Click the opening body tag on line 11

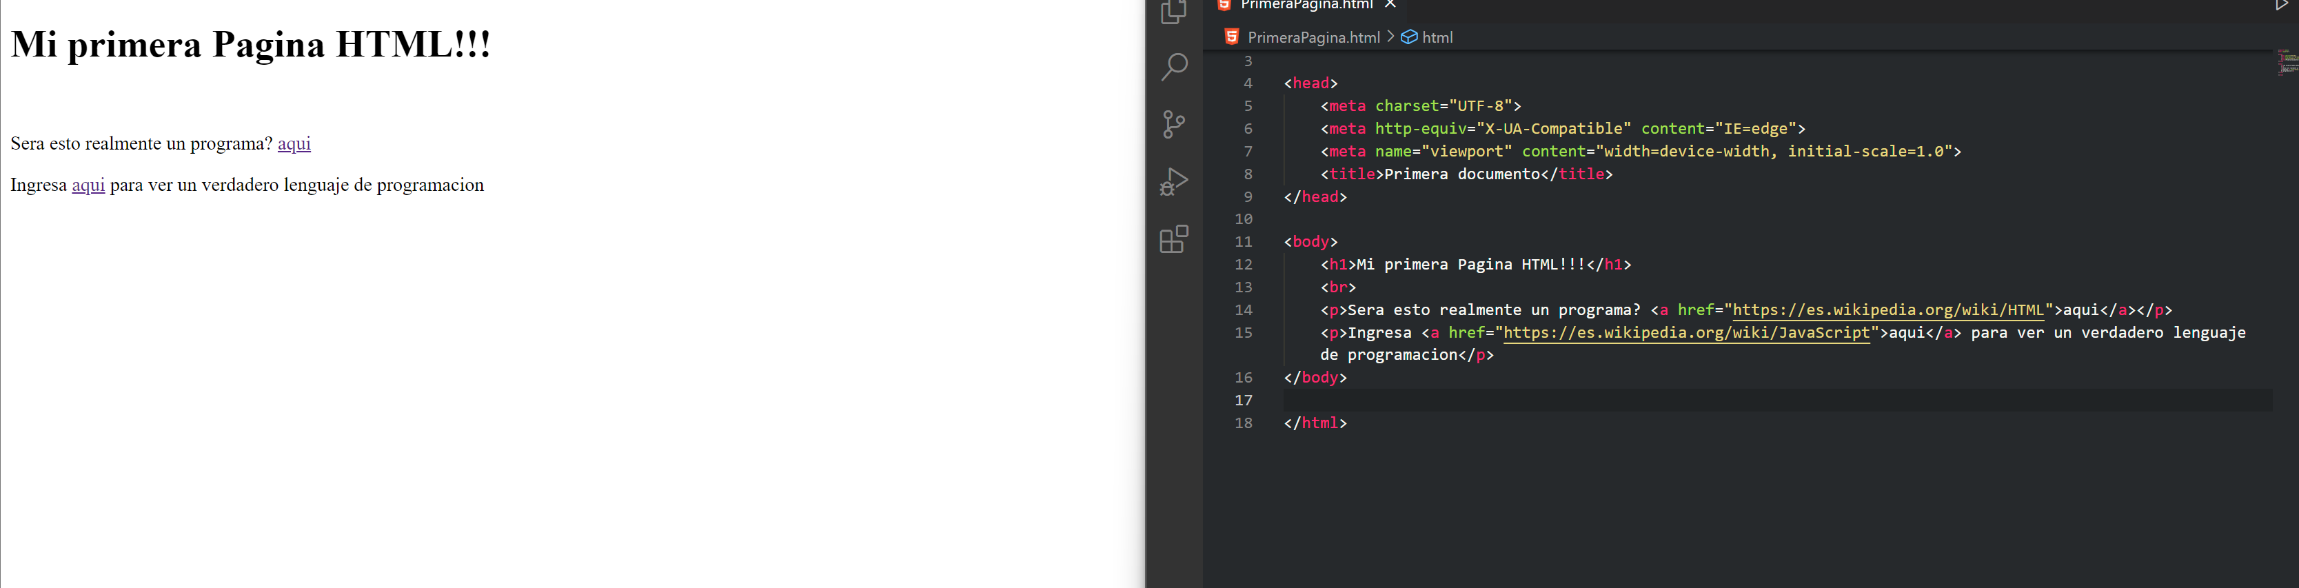click(1310, 242)
